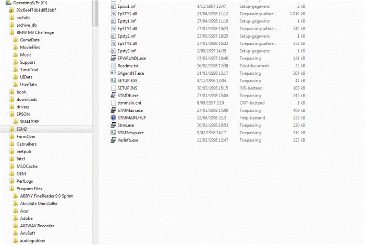365x245 pixels.
Task: Click the 409 kB size of STMMain.exe
Action: 299,111
